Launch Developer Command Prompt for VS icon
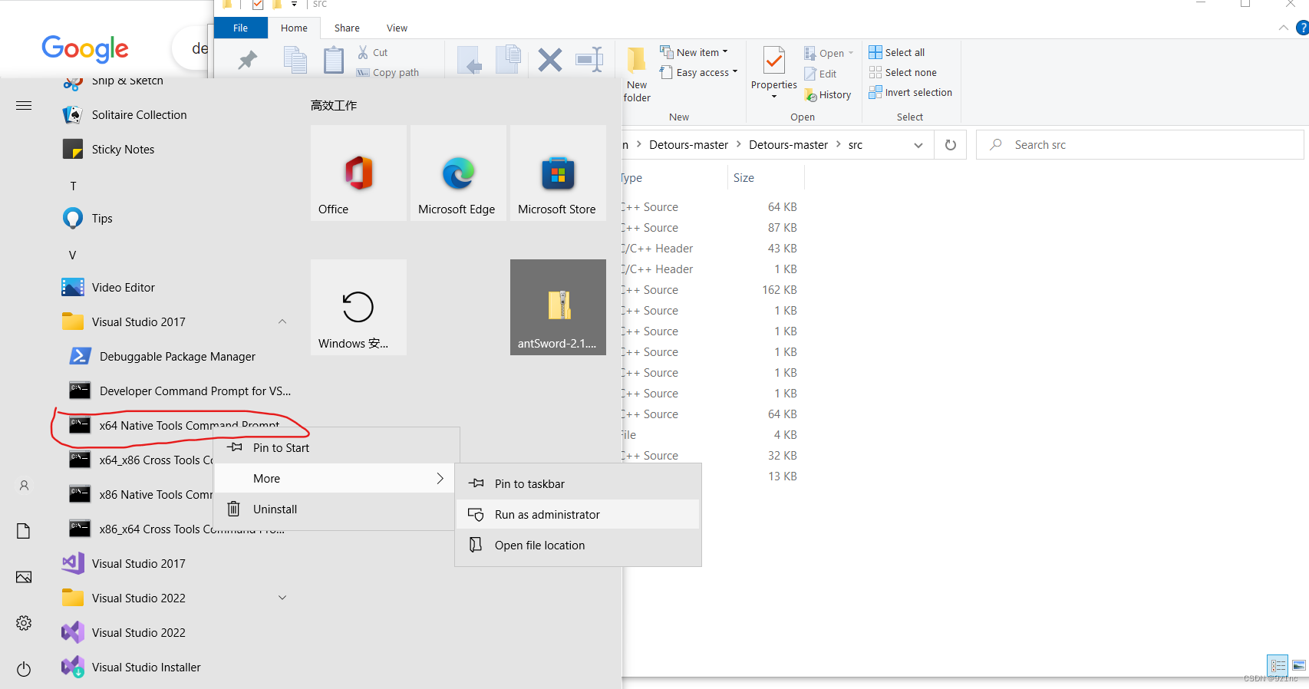This screenshot has height=689, width=1309. click(x=80, y=391)
